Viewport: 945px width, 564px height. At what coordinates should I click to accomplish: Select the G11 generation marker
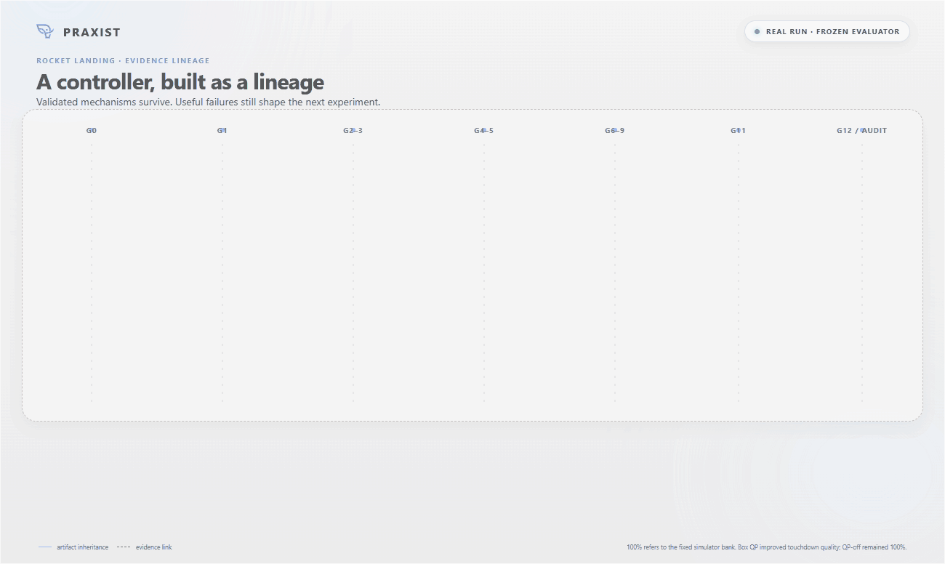point(739,131)
